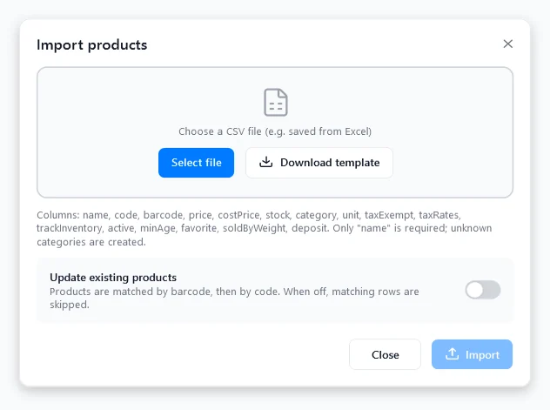Close the Import products dialog with X

507,44
